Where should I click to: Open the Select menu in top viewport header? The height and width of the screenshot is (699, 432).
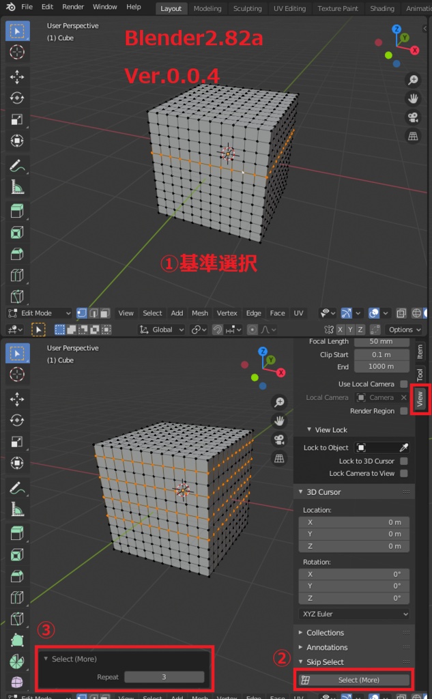point(152,313)
